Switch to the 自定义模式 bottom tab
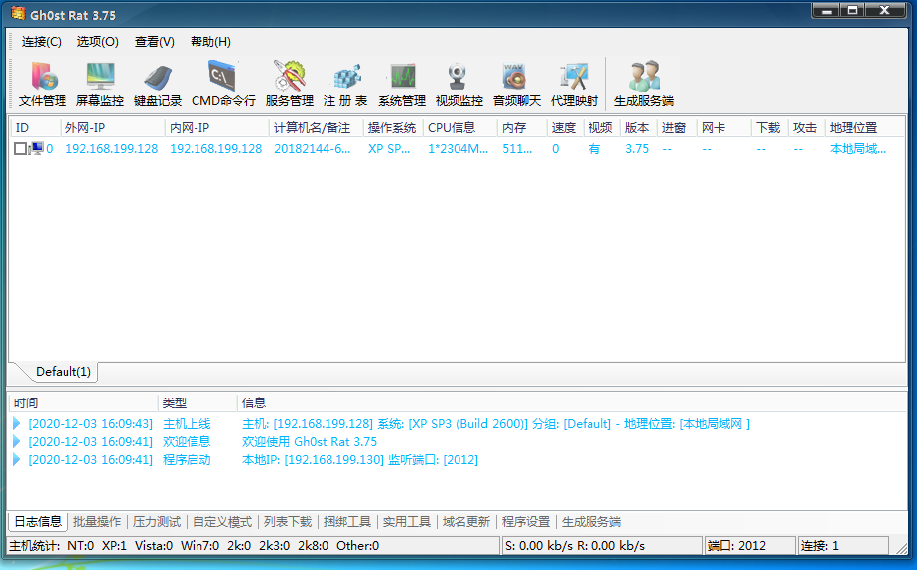This screenshot has height=570, width=917. pos(222,522)
